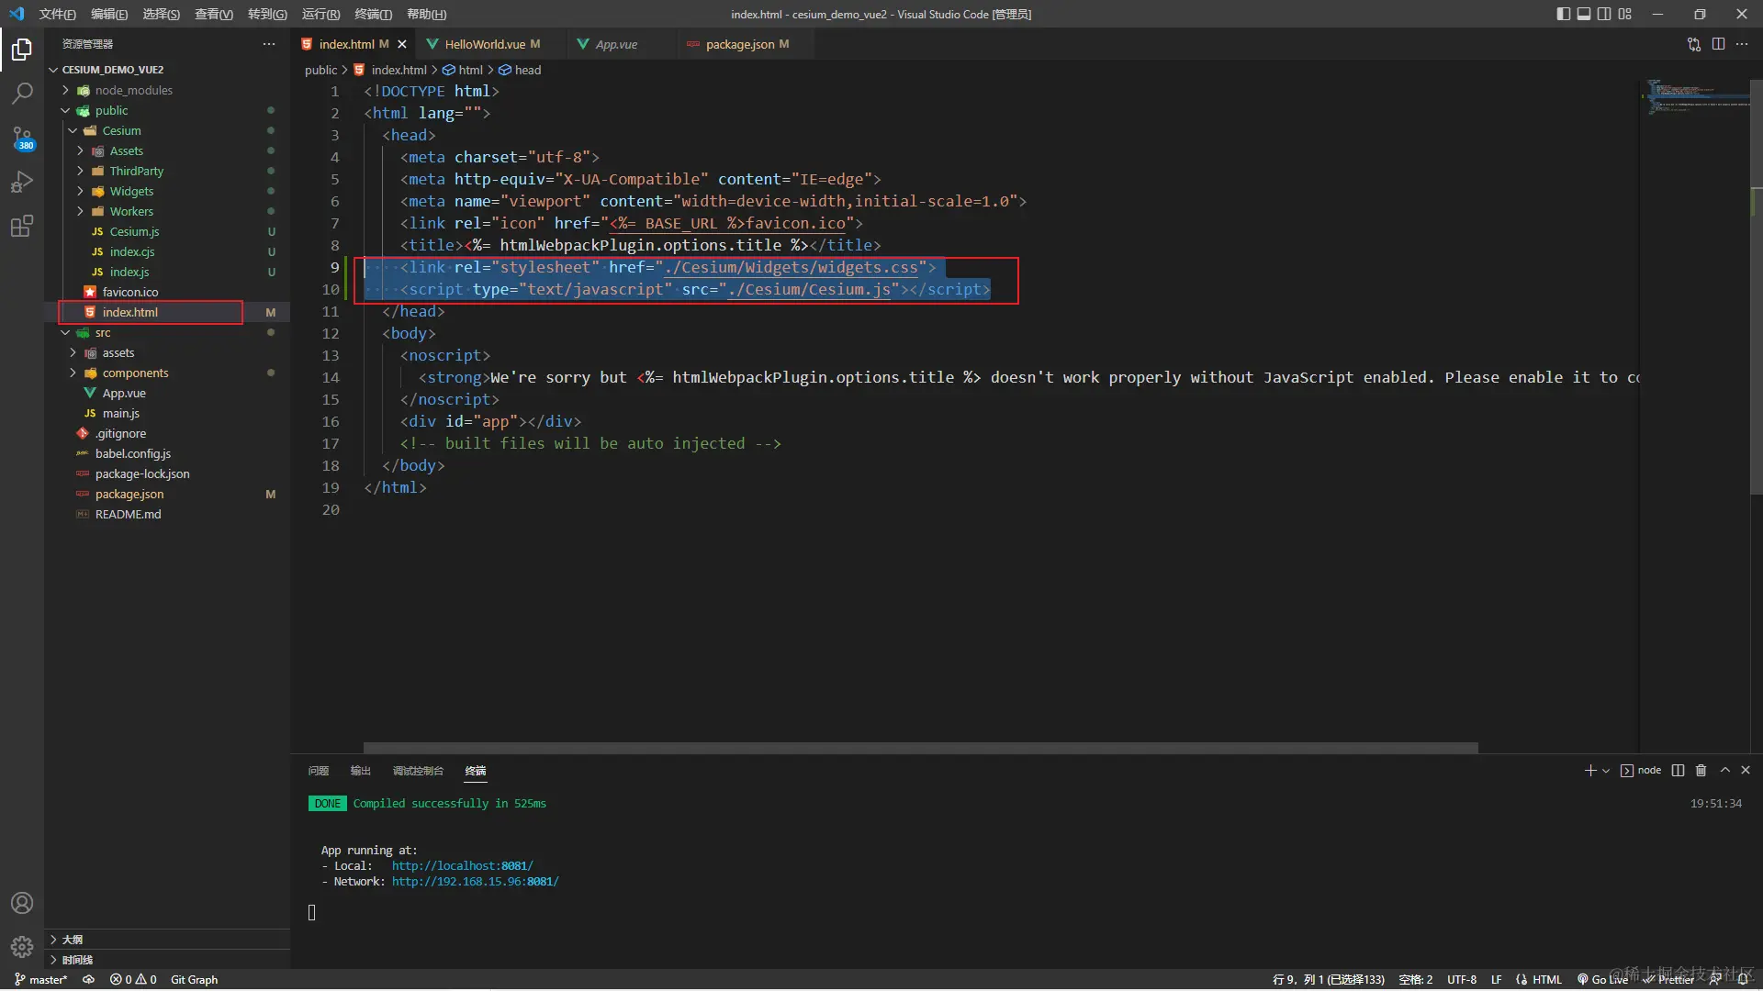Open Cesium.js file in explorer
The image size is (1763, 991).
pyautogui.click(x=134, y=231)
